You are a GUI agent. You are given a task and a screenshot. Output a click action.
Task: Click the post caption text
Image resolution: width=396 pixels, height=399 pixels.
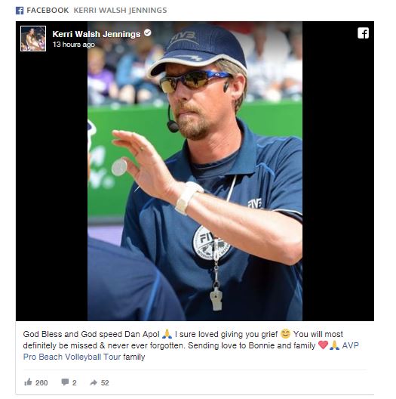191,345
